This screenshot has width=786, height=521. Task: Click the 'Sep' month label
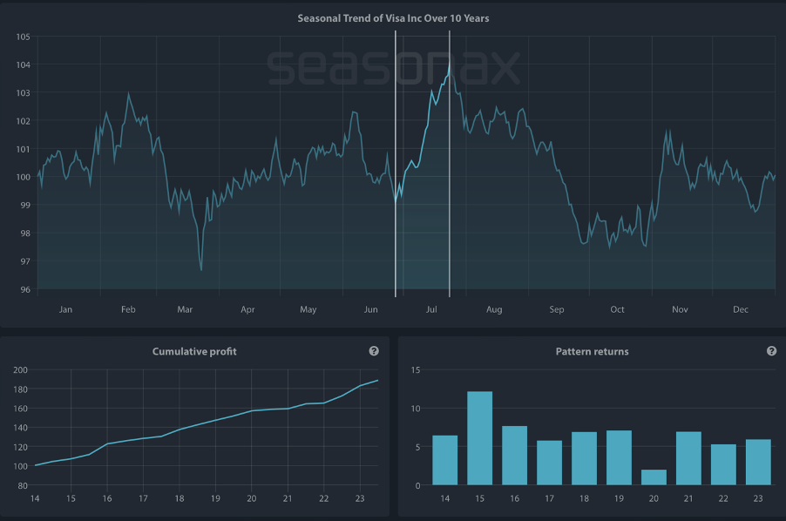tap(557, 309)
